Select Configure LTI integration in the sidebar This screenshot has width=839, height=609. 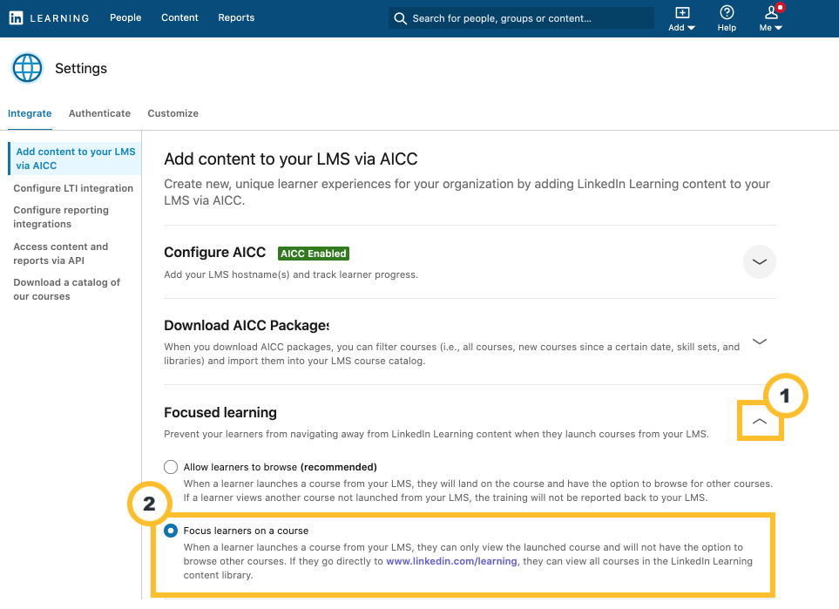pyautogui.click(x=73, y=188)
